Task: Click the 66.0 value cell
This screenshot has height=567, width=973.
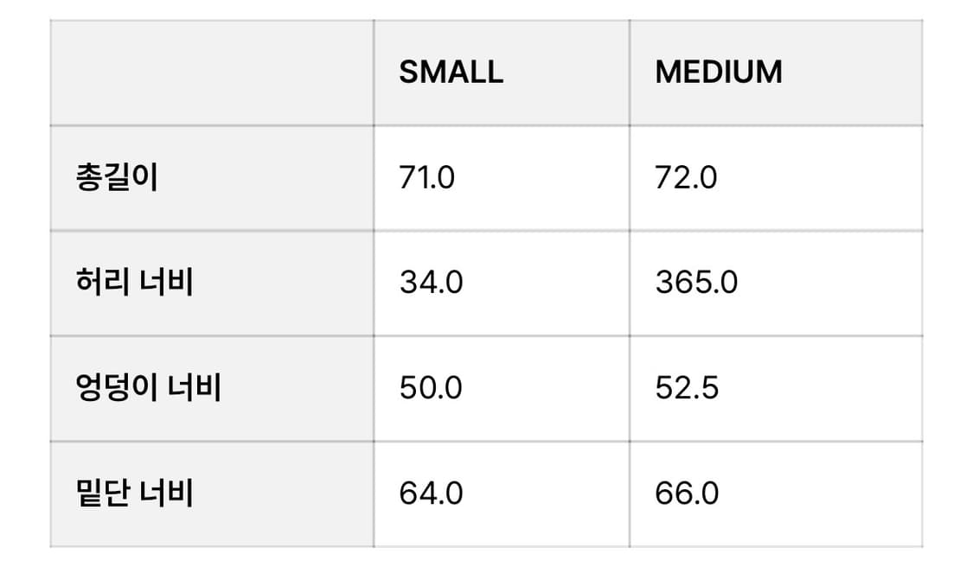Action: pos(687,494)
